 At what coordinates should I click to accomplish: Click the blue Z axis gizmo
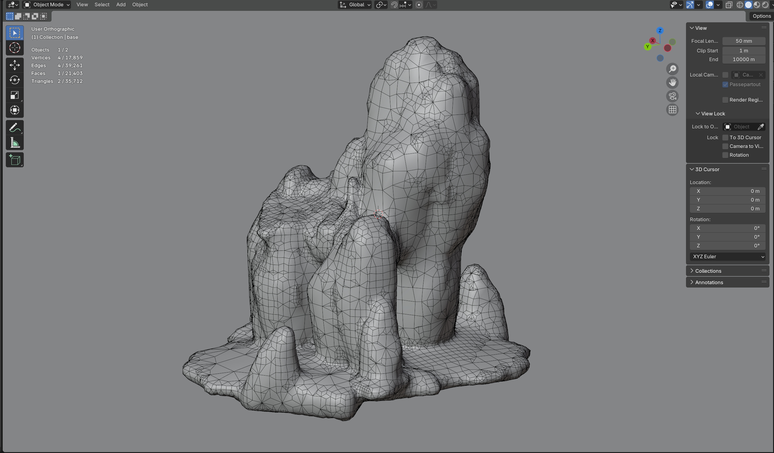click(x=660, y=30)
